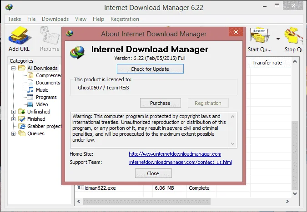
Task: Click the 6.06 MB size cell
Action: pyautogui.click(x=164, y=188)
